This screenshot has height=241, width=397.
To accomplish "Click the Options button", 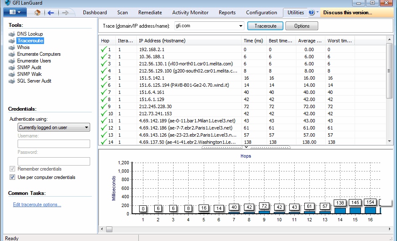I will tap(302, 26).
